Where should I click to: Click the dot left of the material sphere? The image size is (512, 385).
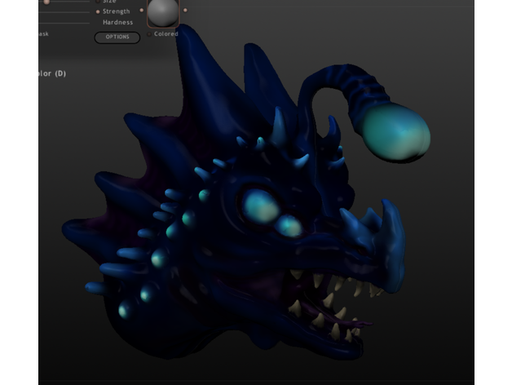point(142,11)
